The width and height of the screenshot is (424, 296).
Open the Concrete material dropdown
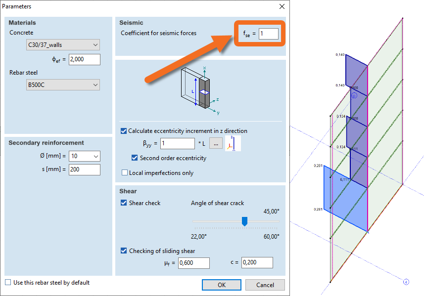coord(63,45)
